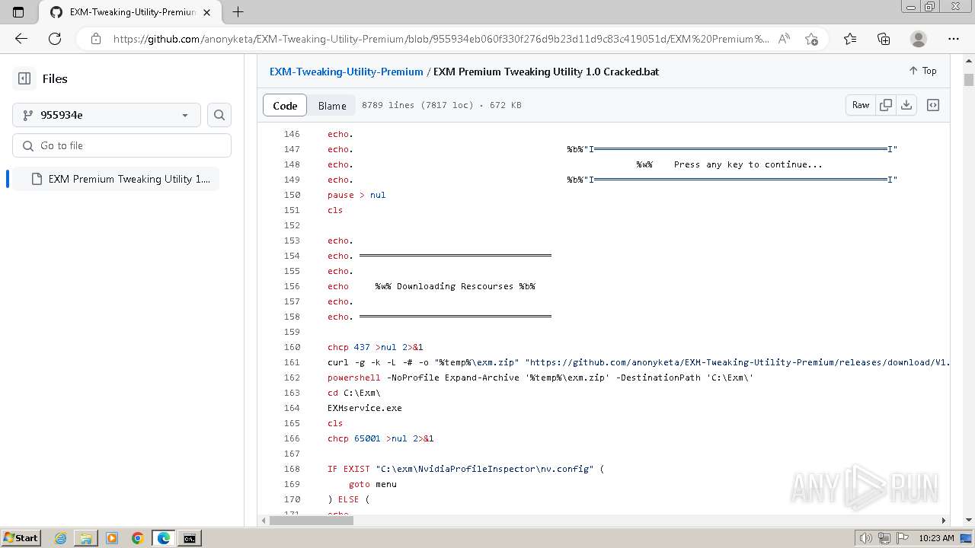The image size is (975, 548).
Task: Select line number 161
Action: pos(292,362)
